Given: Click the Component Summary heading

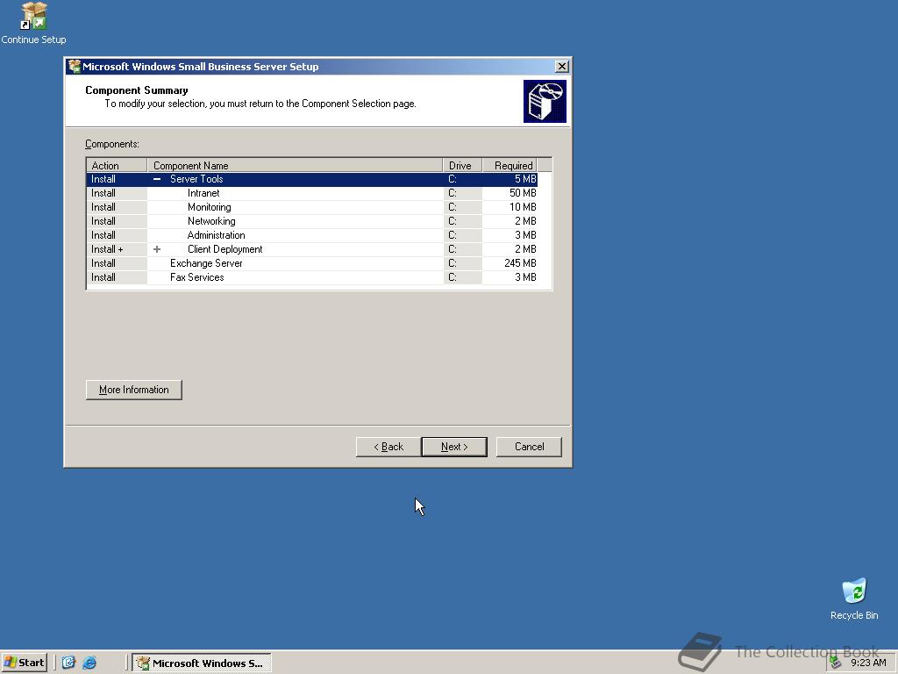Looking at the screenshot, I should 136,90.
